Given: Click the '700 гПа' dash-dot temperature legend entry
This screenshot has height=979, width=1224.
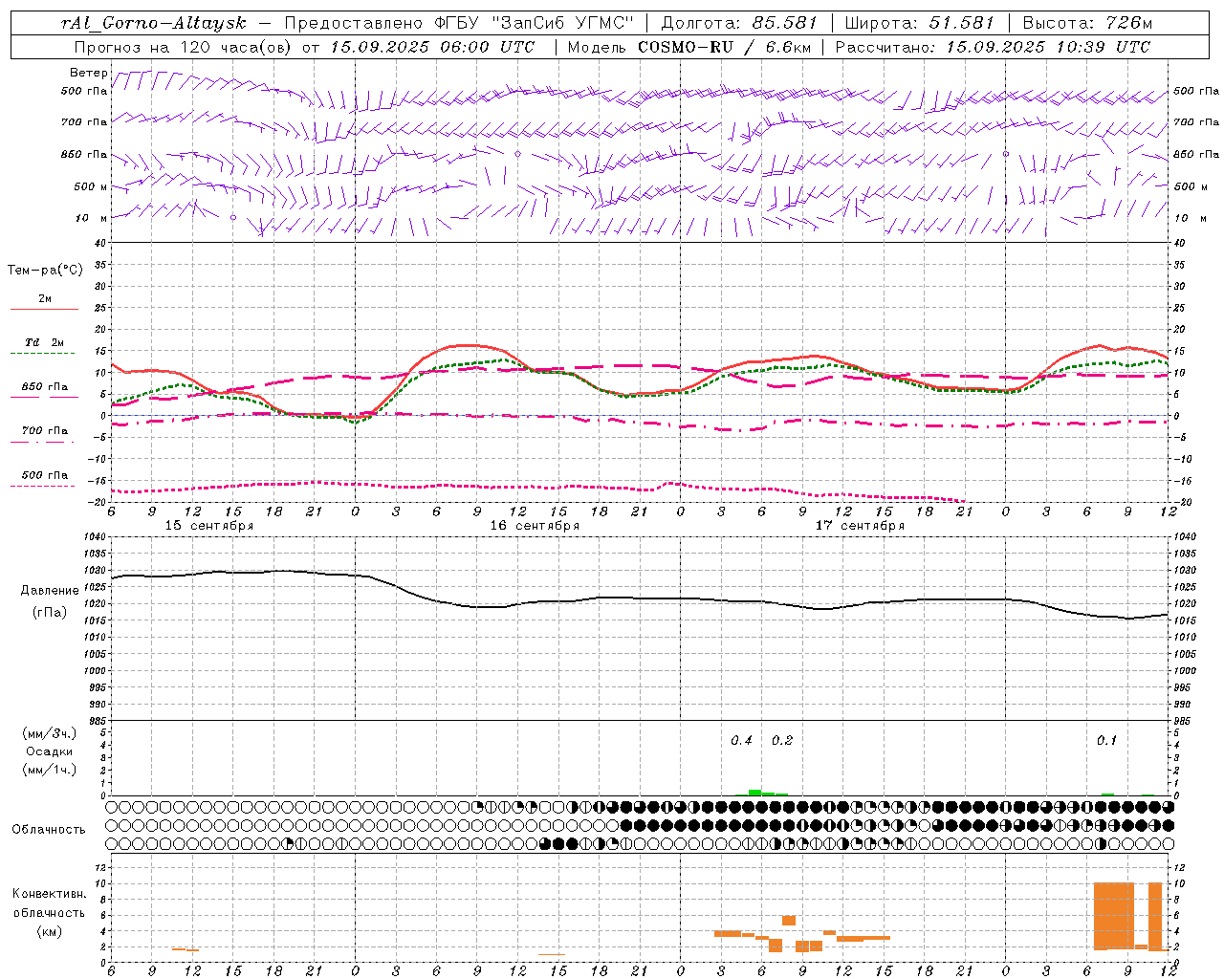Looking at the screenshot, I should coord(44,431).
